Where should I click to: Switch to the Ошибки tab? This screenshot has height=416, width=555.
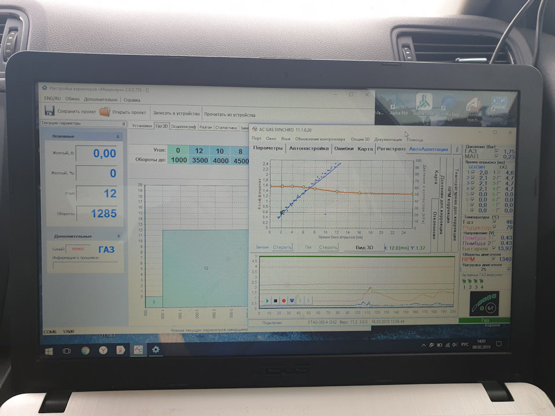pyautogui.click(x=343, y=148)
